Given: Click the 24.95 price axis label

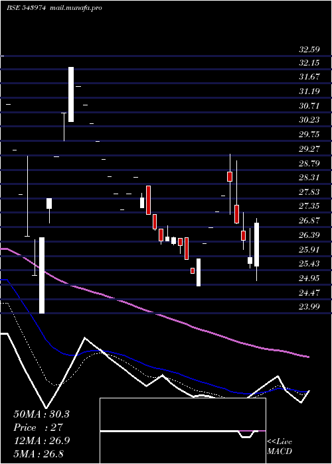Looking at the screenshot, I should 309,278.
